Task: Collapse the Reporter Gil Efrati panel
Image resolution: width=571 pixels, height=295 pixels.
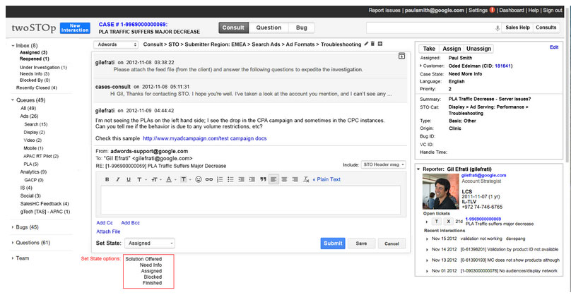Action: pos(419,169)
